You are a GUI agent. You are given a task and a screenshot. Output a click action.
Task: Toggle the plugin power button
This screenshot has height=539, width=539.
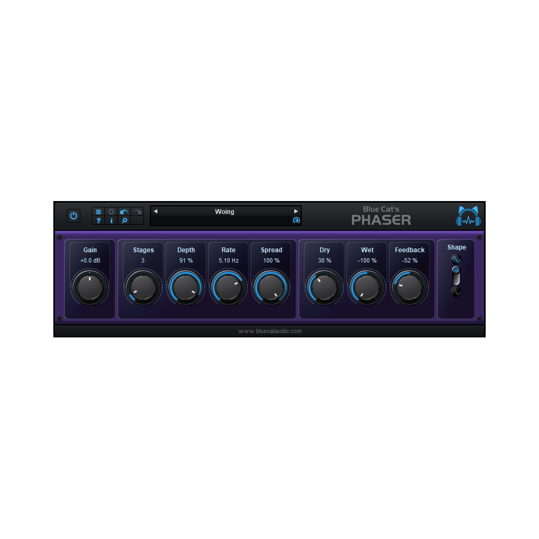point(73,215)
